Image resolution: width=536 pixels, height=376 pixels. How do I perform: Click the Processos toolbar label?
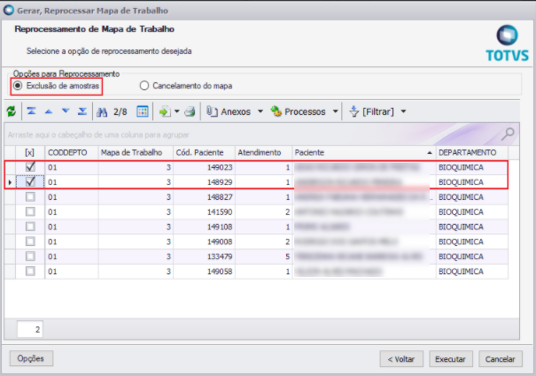(x=305, y=111)
